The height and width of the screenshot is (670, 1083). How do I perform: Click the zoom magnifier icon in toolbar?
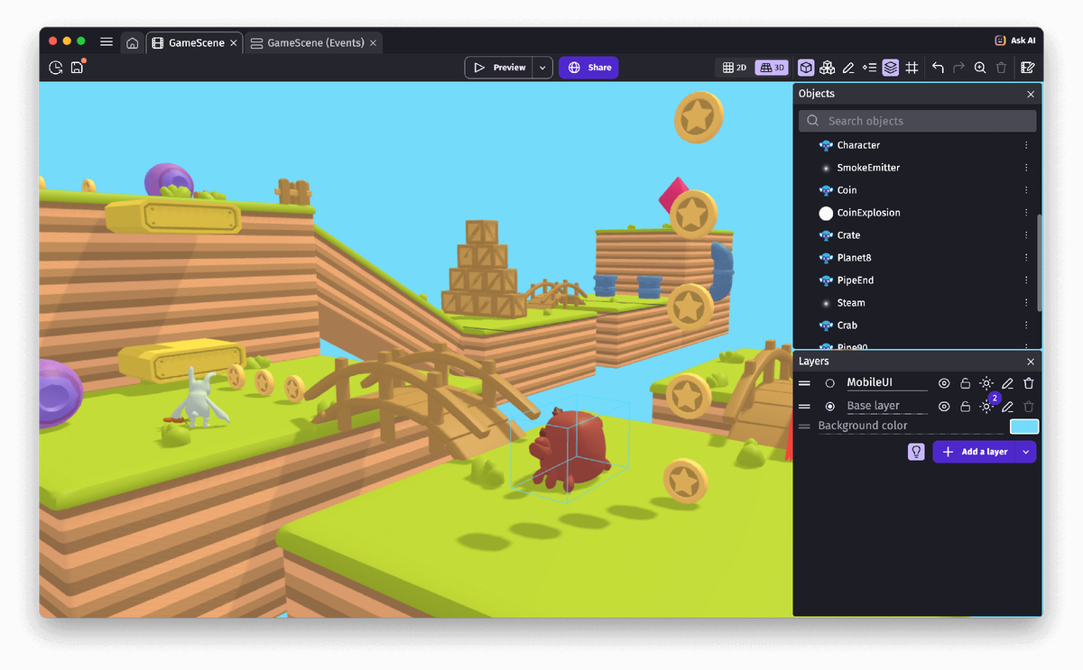click(980, 67)
